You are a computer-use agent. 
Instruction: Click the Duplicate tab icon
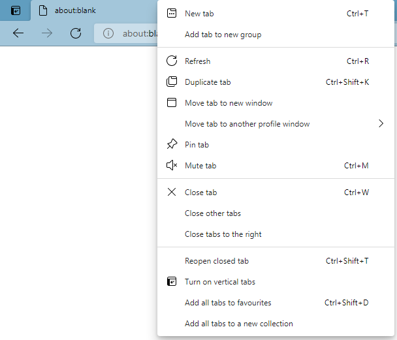(x=172, y=82)
